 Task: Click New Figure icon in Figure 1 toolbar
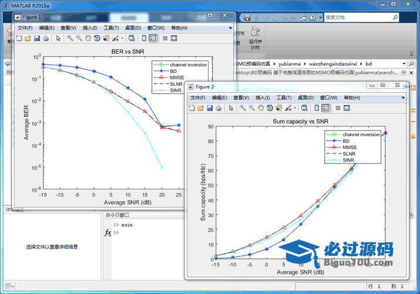(19, 38)
